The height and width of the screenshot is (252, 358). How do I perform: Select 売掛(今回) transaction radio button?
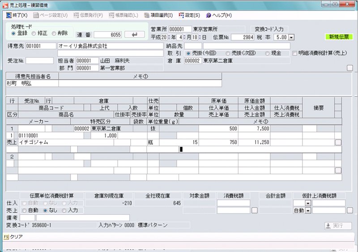[x=188, y=53]
